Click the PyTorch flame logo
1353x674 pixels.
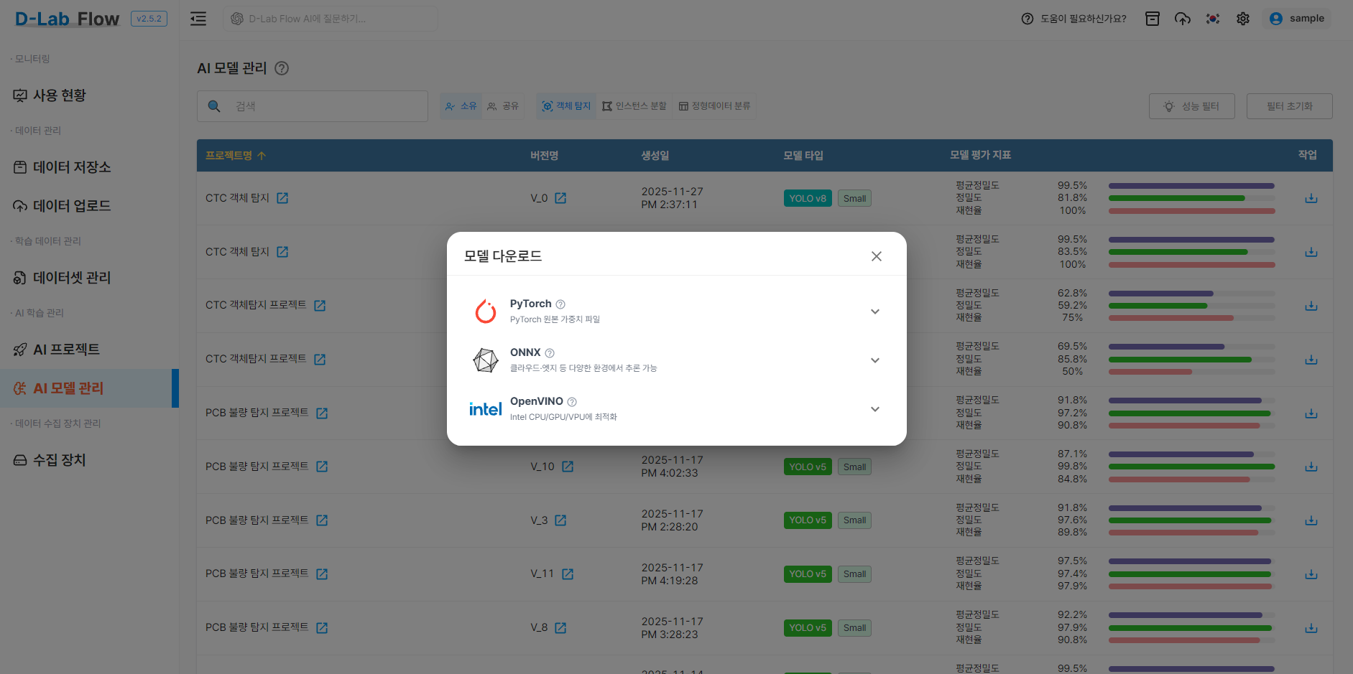click(x=486, y=311)
